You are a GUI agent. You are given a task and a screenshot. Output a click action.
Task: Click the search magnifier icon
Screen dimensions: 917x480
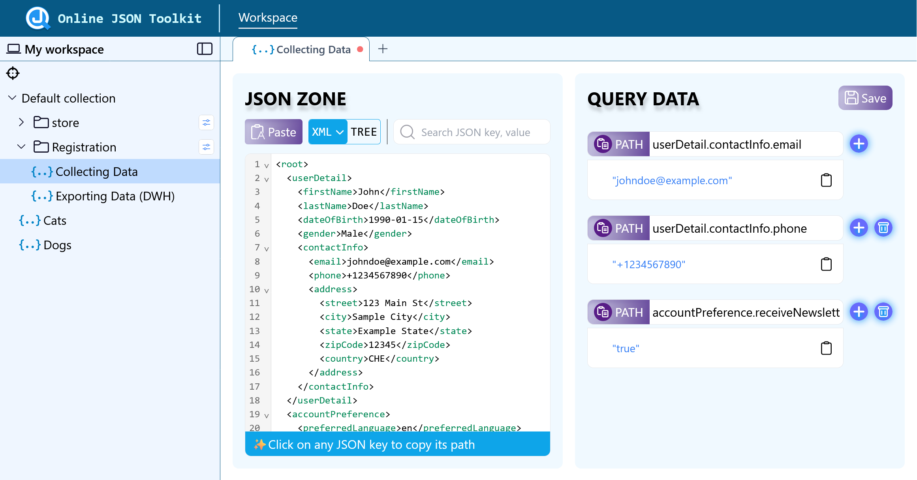(x=408, y=132)
